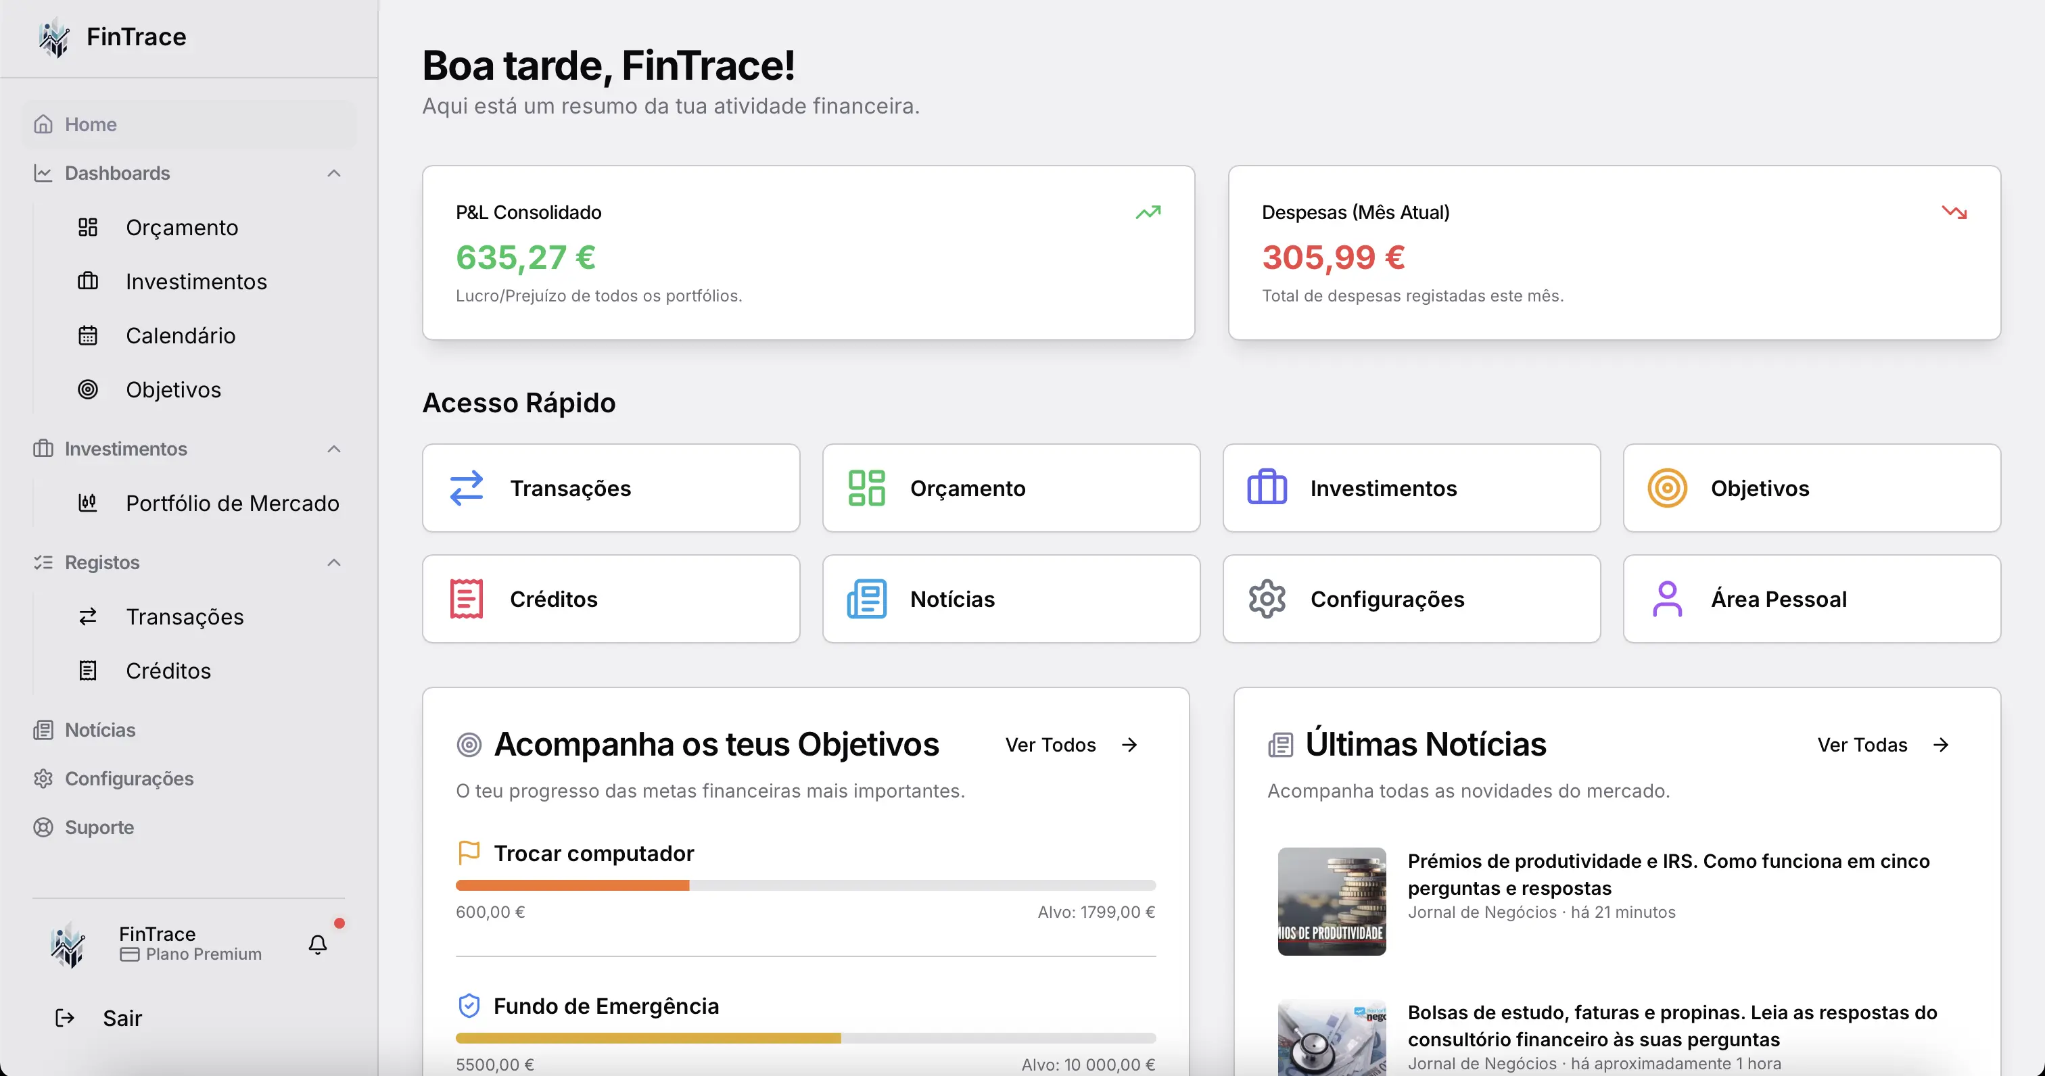Viewport: 2045px width, 1076px height.
Task: Click the Trocar computador progress bar
Action: point(805,885)
